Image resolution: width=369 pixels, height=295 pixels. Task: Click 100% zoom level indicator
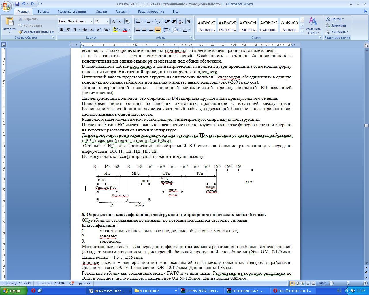click(x=322, y=283)
